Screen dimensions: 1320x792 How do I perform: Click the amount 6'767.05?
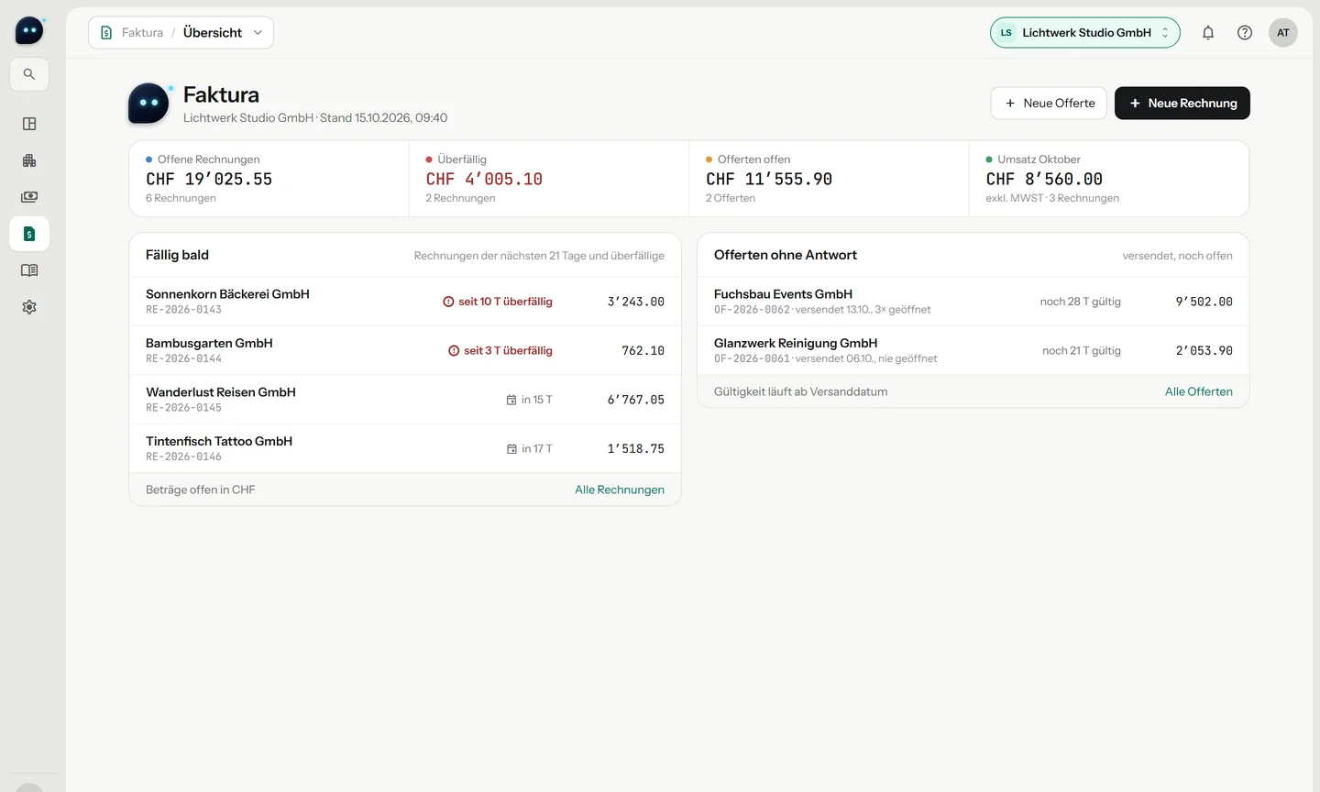point(636,400)
